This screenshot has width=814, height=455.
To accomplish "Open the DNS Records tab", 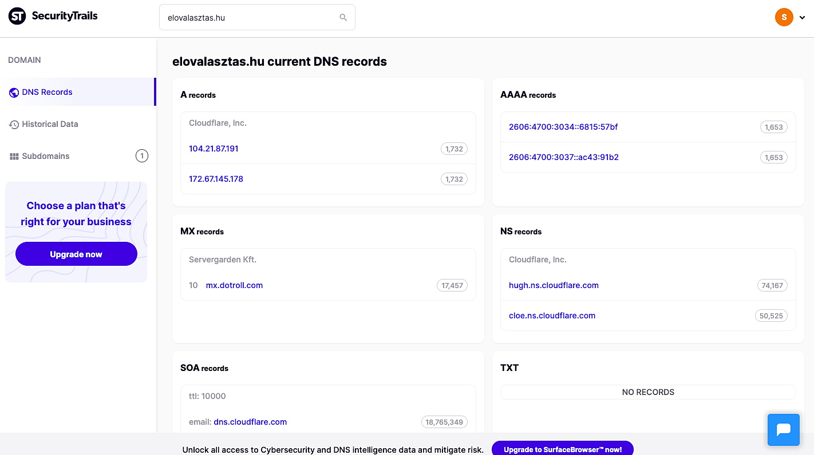I will click(x=78, y=92).
